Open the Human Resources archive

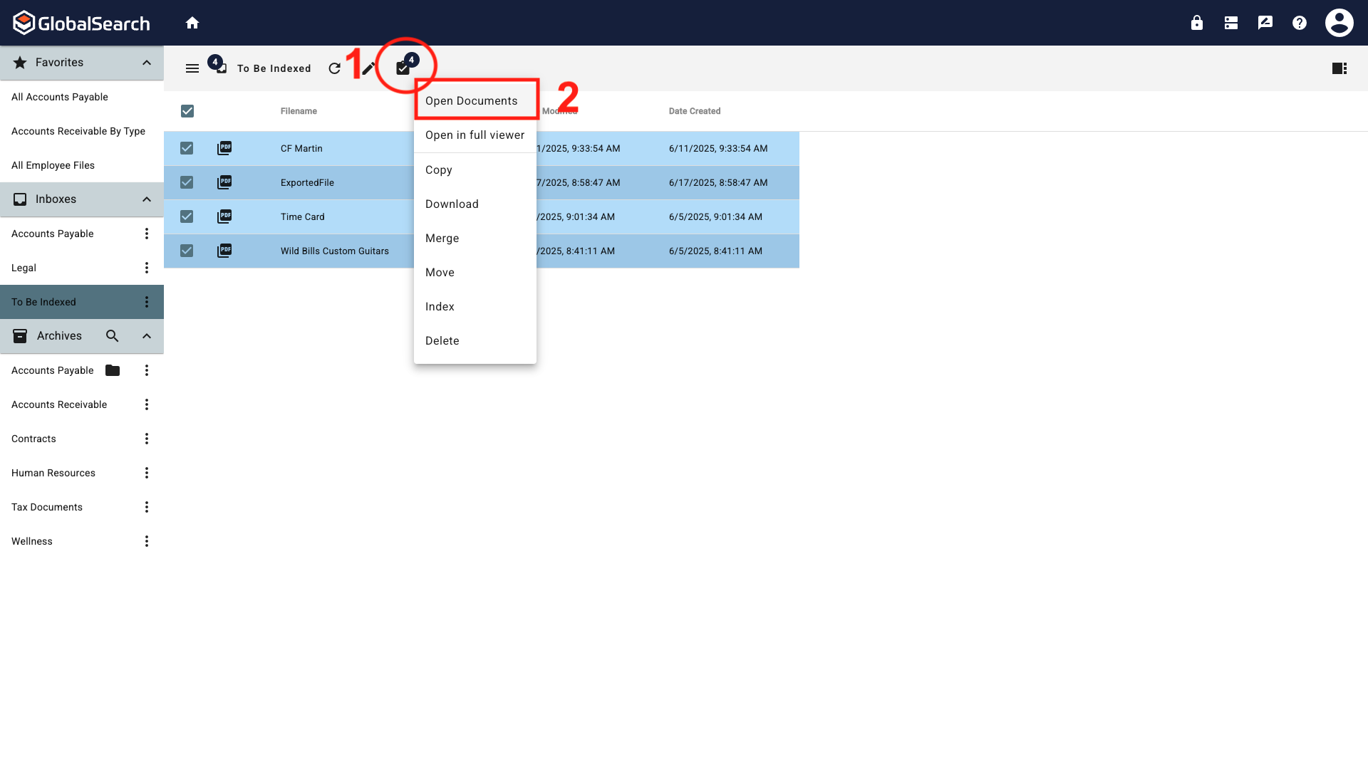[x=53, y=472]
